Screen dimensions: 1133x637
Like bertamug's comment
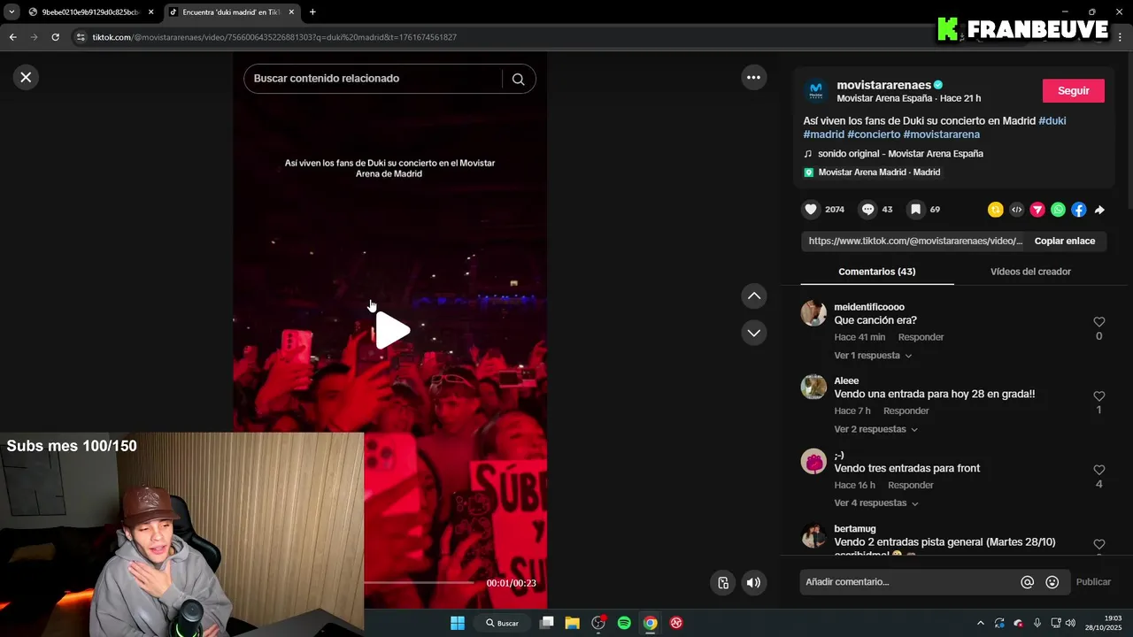click(1098, 544)
